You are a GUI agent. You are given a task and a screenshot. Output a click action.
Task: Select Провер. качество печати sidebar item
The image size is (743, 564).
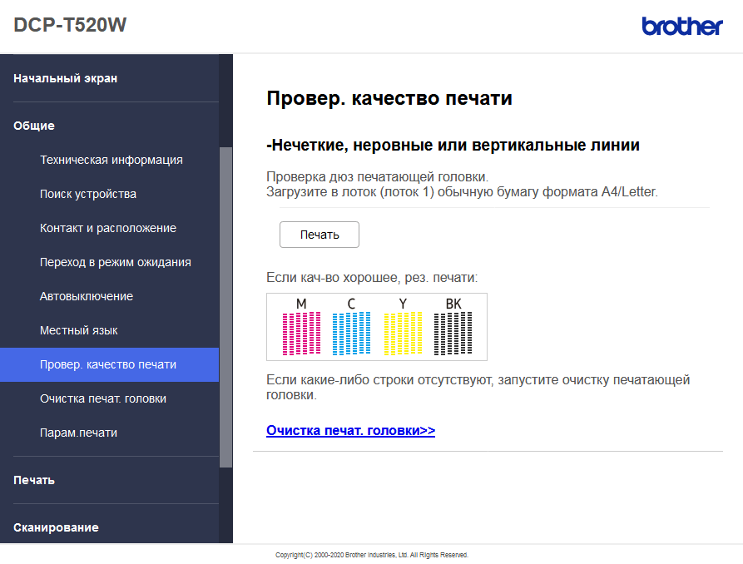(110, 364)
